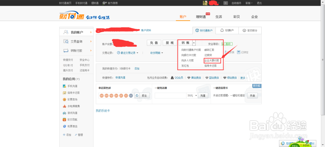Open the 企业 nav tab
Screen dimensions: 325x147
coord(254,17)
